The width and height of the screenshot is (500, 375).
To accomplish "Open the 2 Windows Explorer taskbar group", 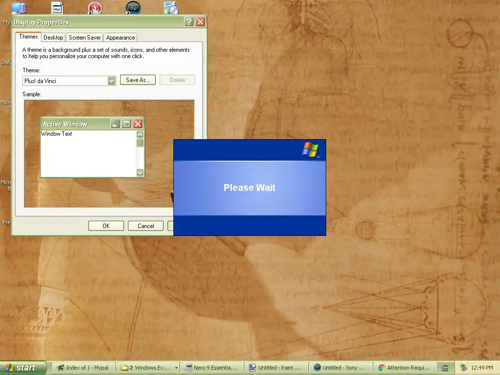I will (x=147, y=368).
